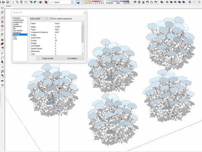Select the Zoom Window tool
The image size is (202, 152).
pos(2,71)
